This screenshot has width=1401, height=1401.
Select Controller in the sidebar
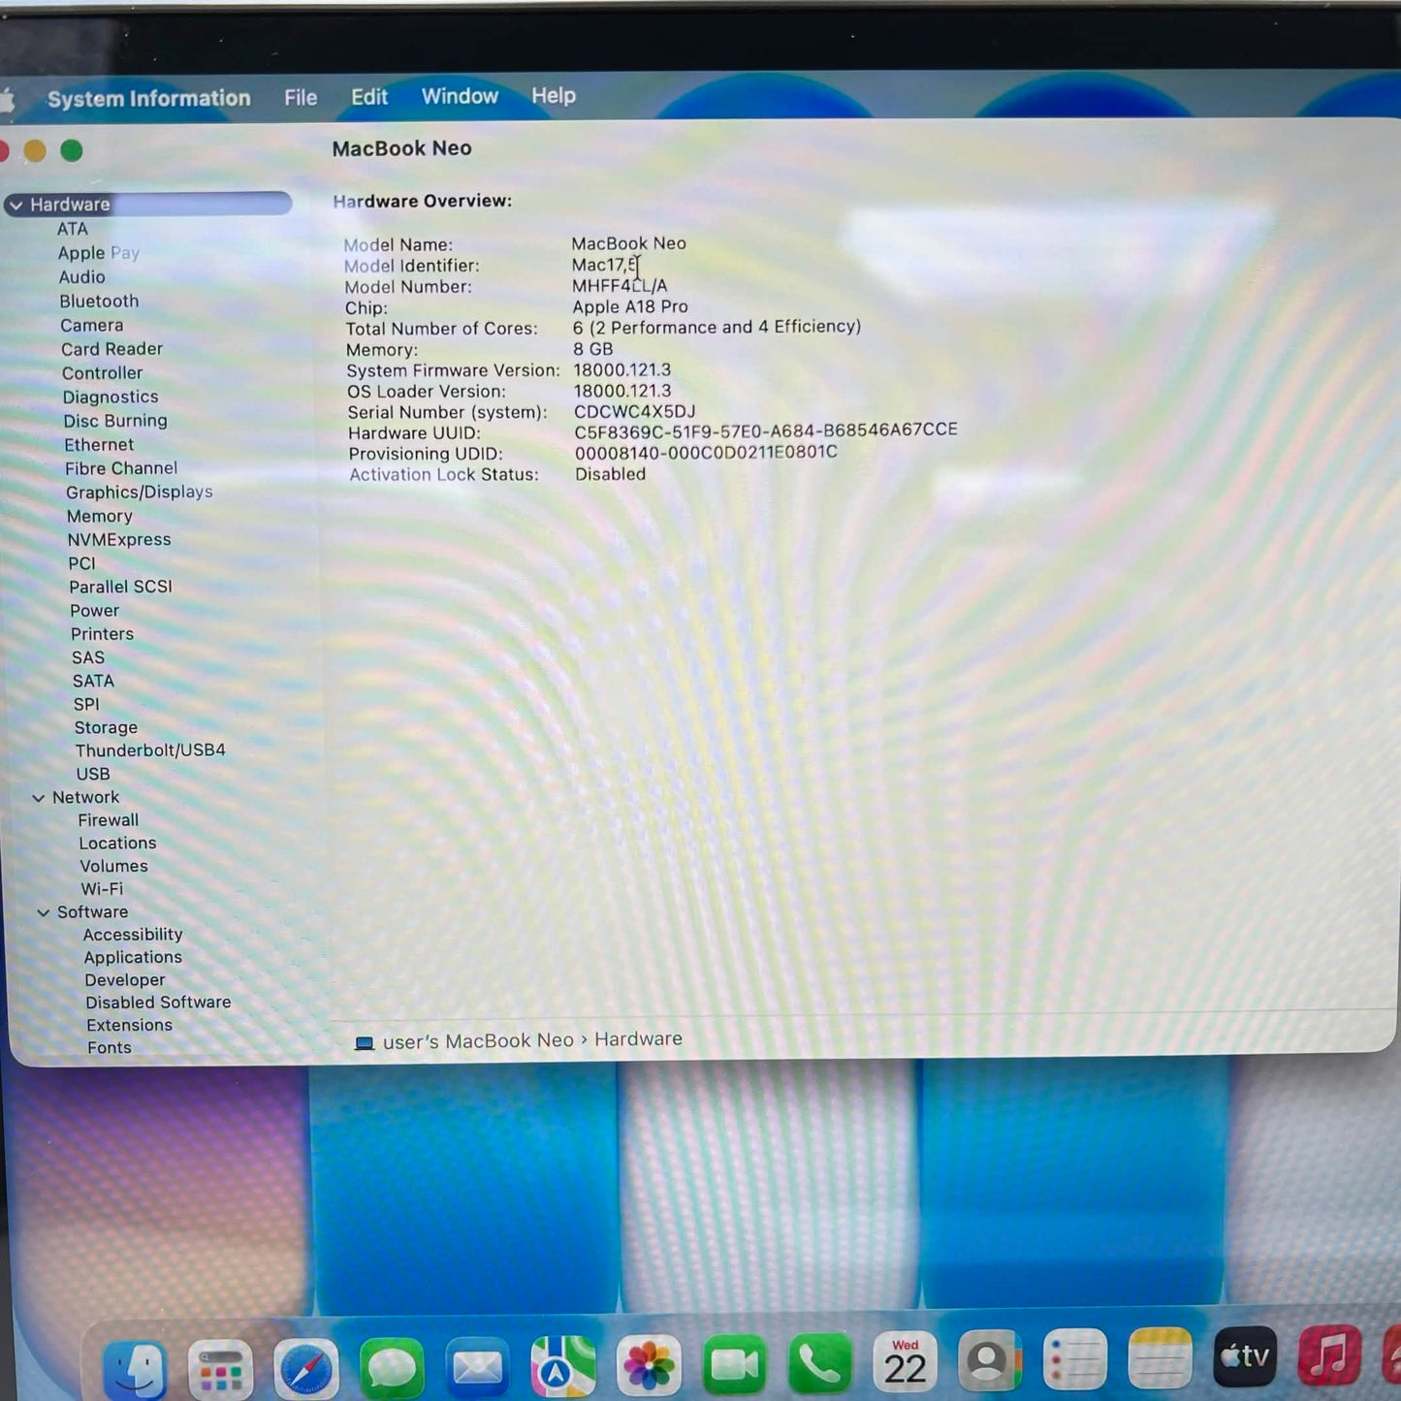point(103,373)
